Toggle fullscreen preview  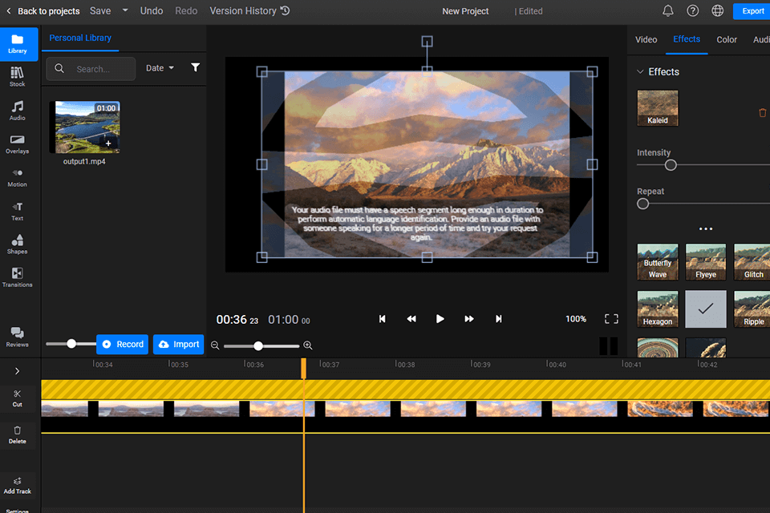[611, 319]
